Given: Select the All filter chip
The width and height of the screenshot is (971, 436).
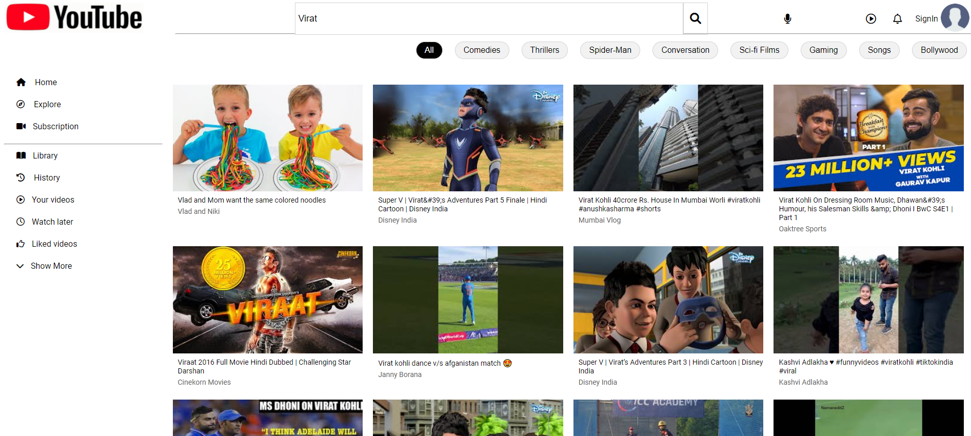Looking at the screenshot, I should point(429,50).
